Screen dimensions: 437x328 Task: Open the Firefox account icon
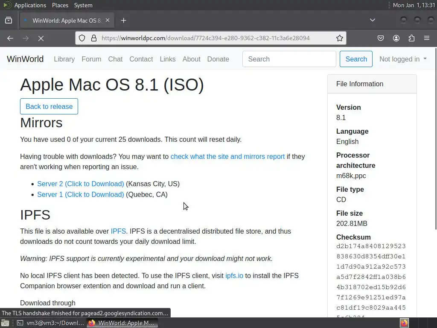click(396, 38)
